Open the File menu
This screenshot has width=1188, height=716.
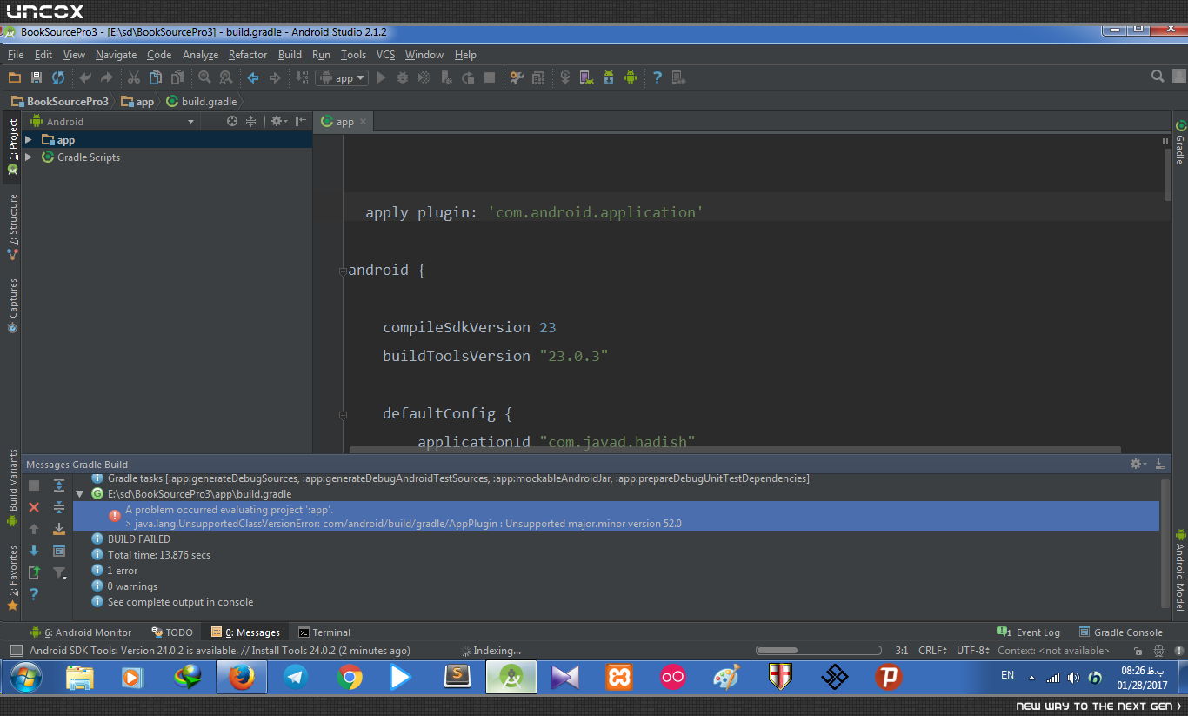pos(16,55)
